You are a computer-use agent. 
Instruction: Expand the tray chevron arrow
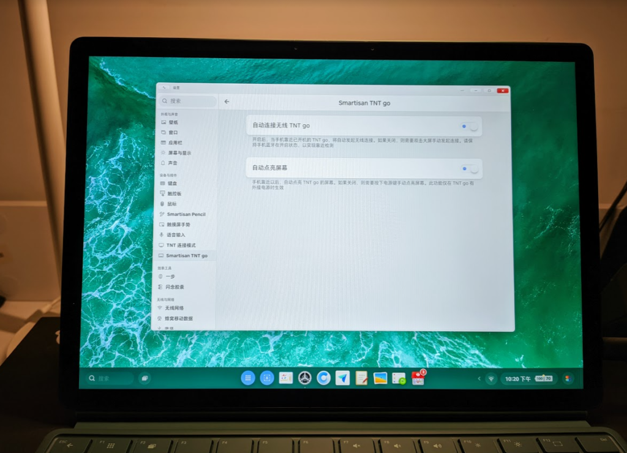click(479, 378)
